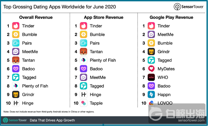Image resolution: width=208 pixels, height=126 pixels.
Task: Click 'WHO' text in Google Play list
Action: coord(163,77)
